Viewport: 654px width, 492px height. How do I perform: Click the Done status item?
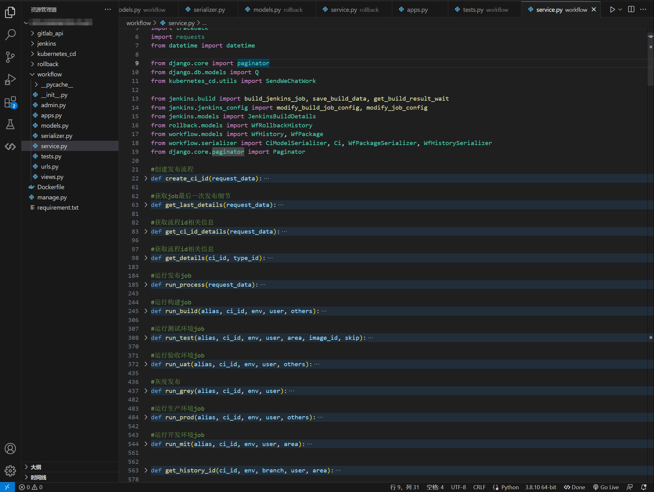(x=574, y=487)
